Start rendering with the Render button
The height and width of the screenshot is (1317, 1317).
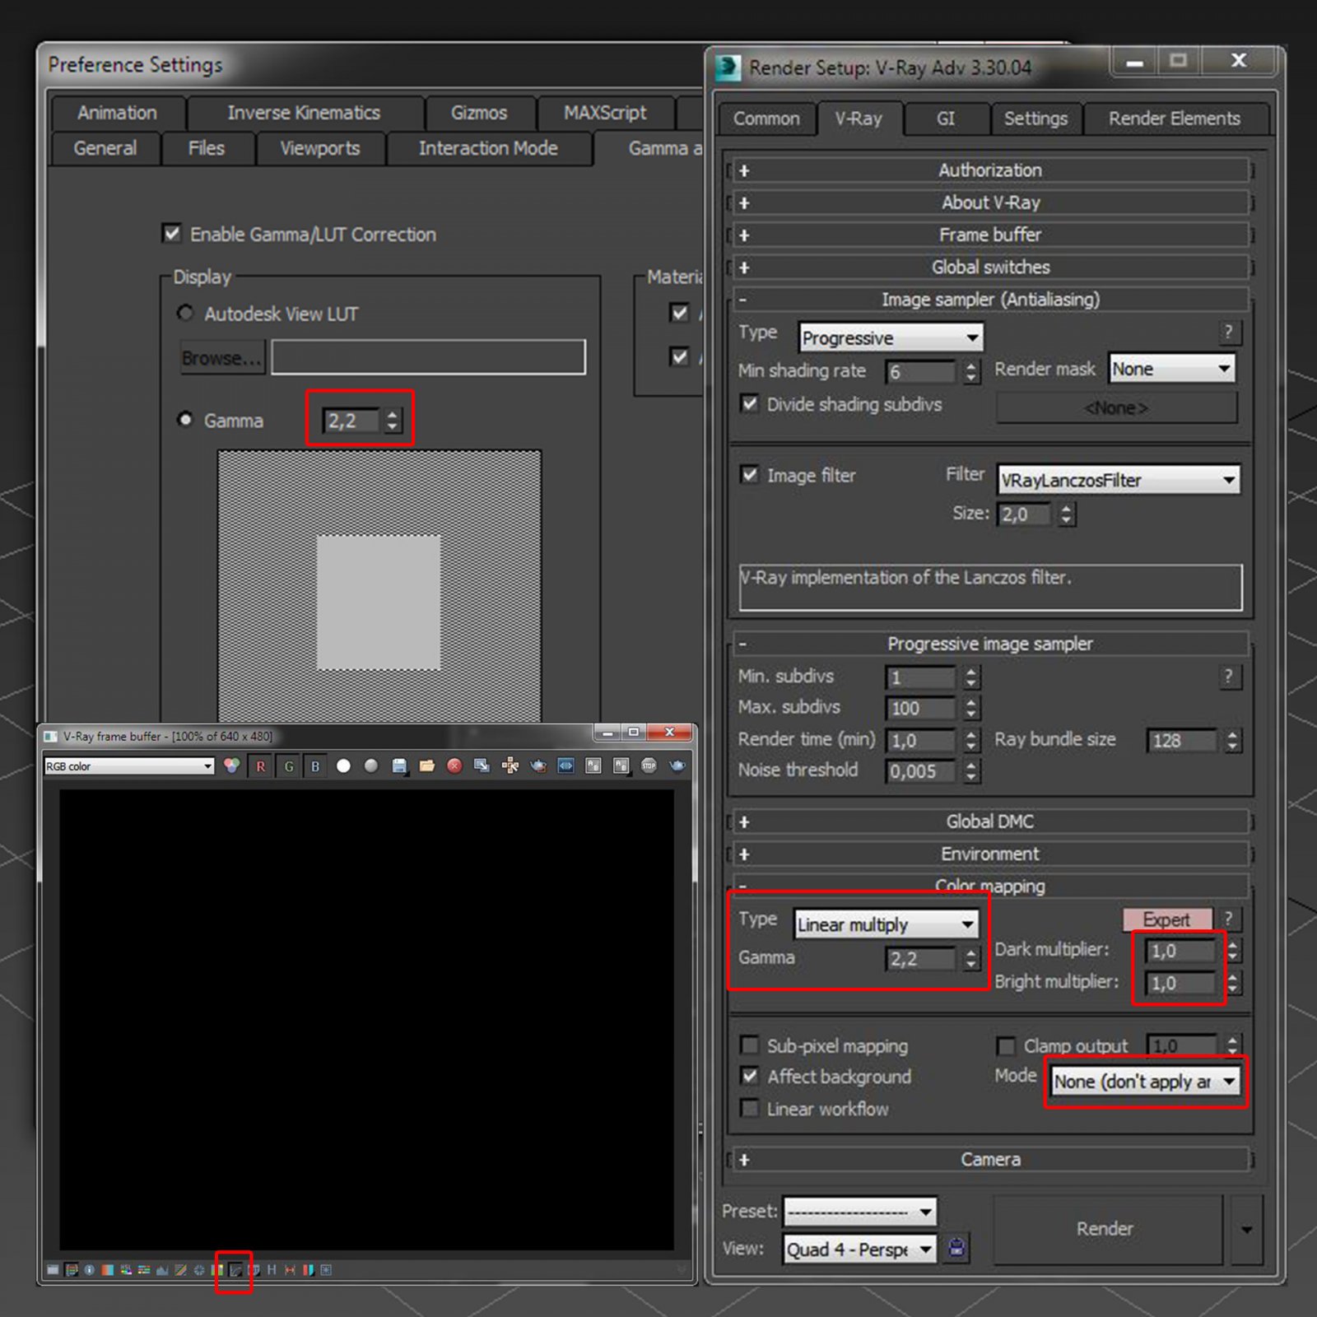(x=1105, y=1228)
